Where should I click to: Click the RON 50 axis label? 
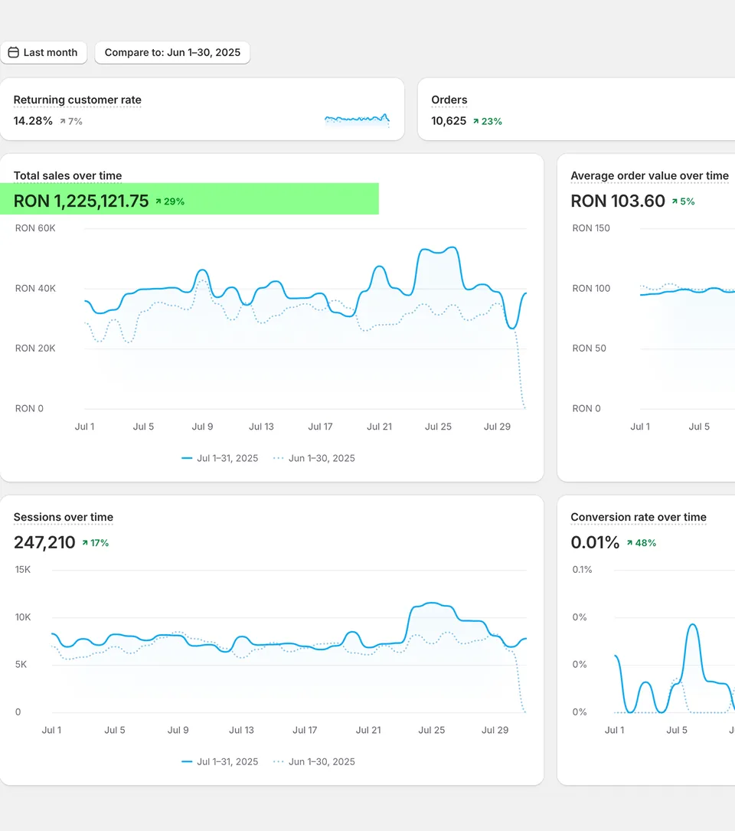pos(590,348)
